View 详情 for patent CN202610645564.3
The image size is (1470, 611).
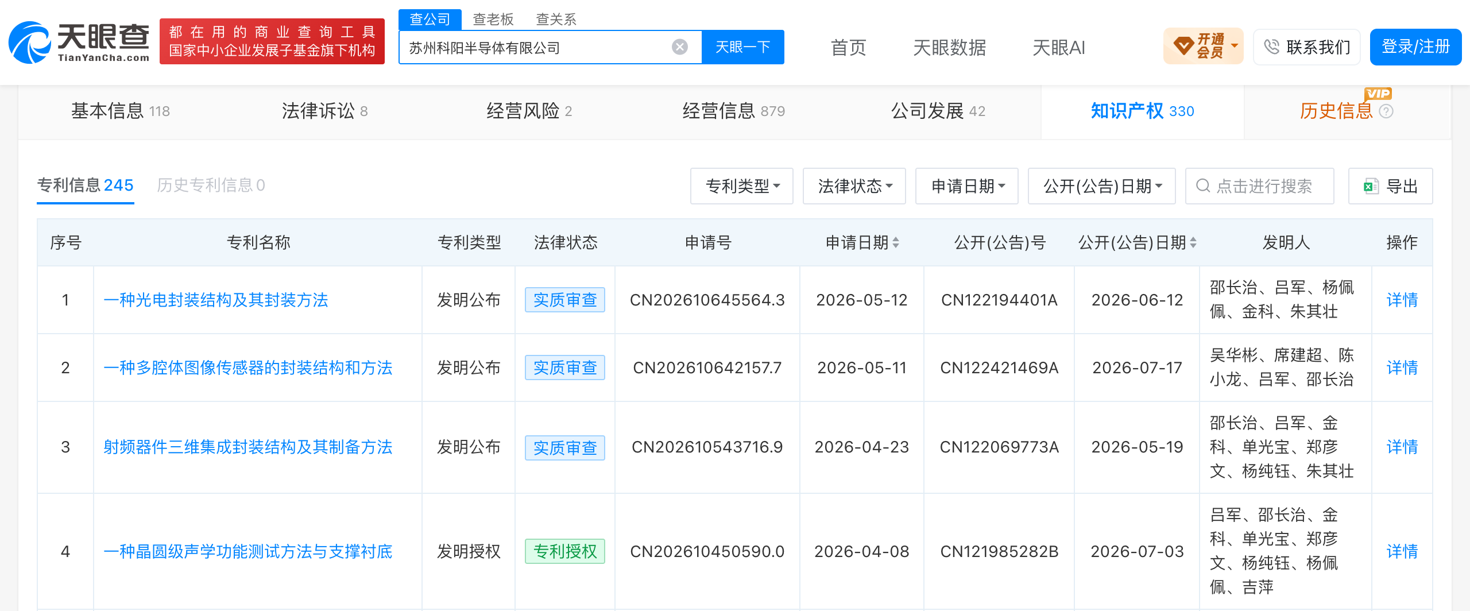point(1402,300)
